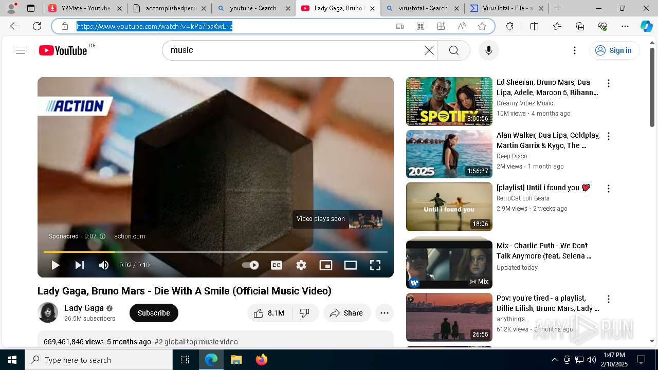The height and width of the screenshot is (370, 658).
Task: Go back in browser
Action: click(14, 26)
